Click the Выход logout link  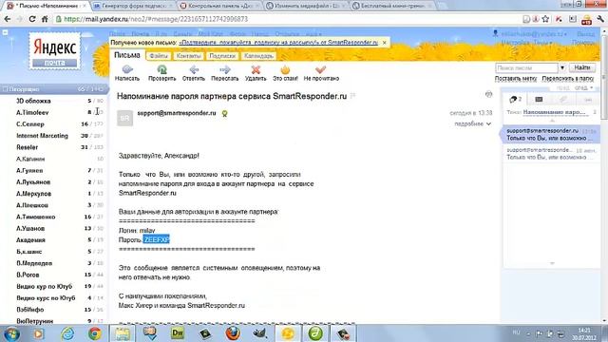tap(585, 34)
